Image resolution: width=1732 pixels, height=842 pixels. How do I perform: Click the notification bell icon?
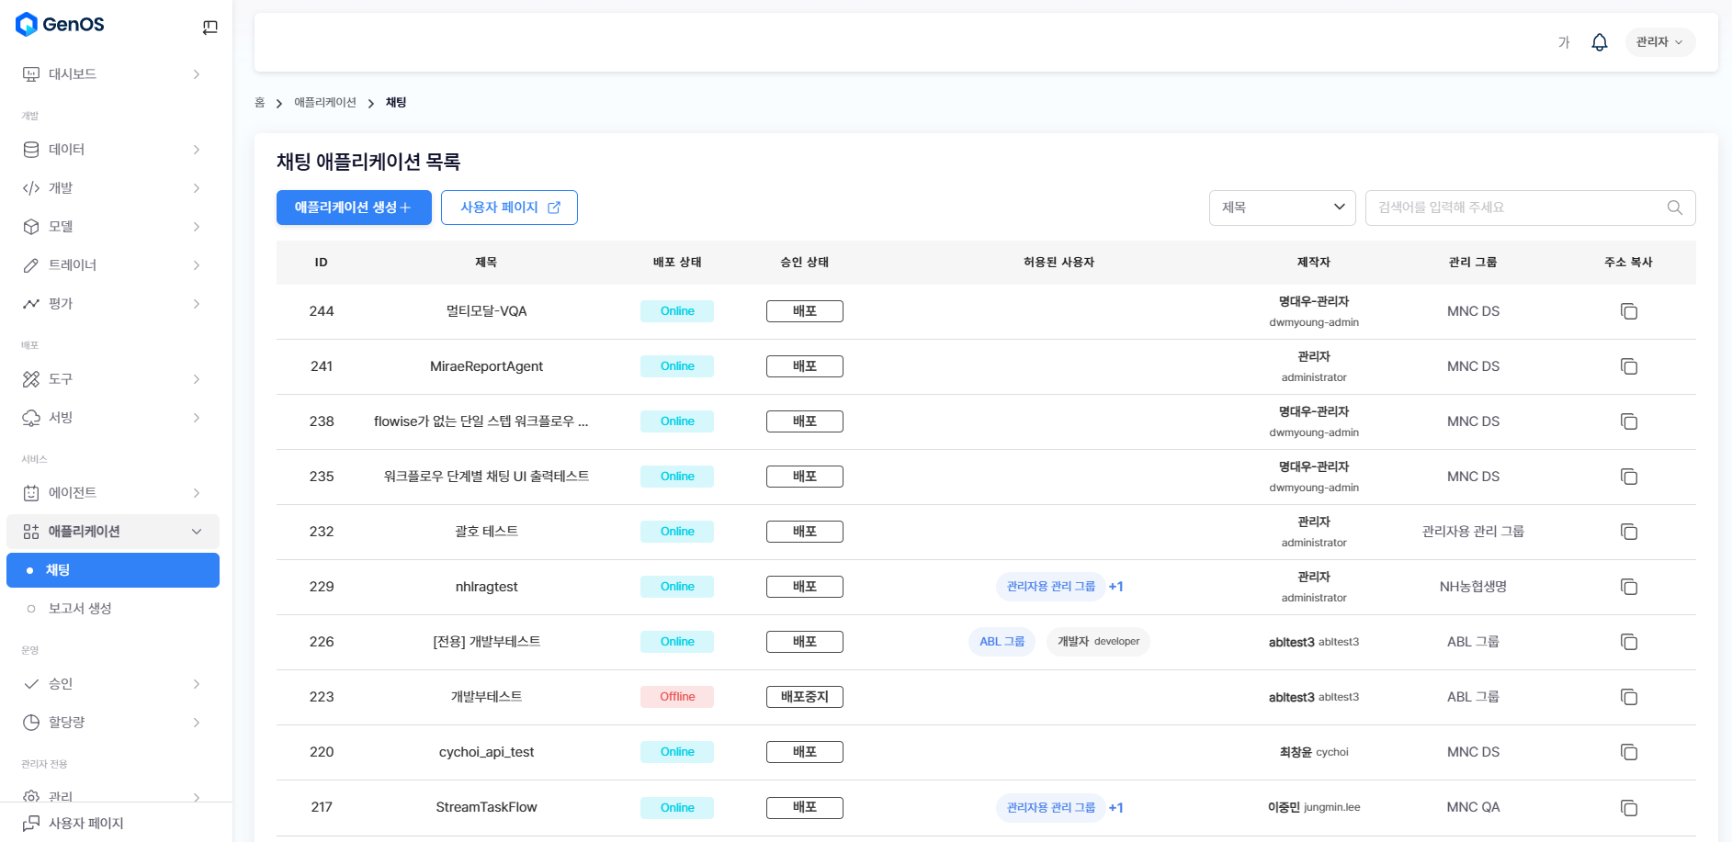(1599, 42)
